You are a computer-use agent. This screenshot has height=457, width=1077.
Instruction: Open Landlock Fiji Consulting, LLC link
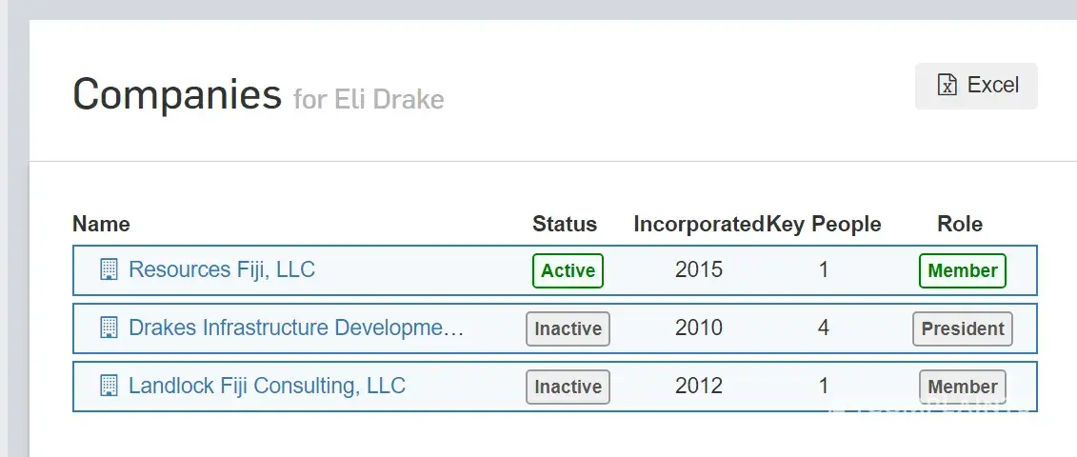click(x=267, y=386)
